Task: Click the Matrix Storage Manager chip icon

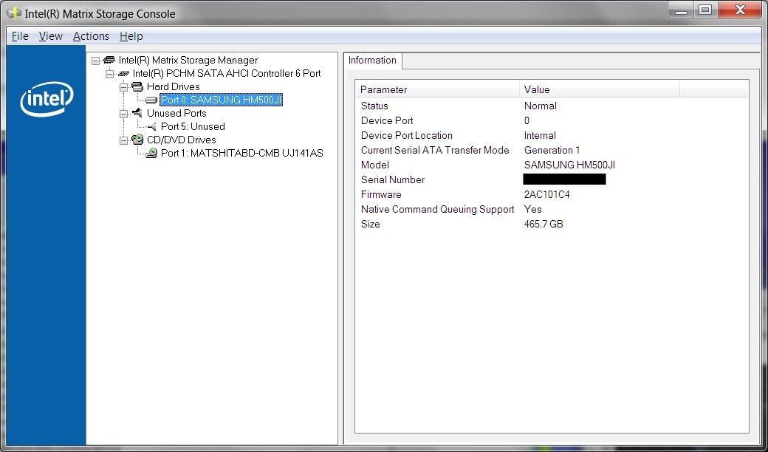Action: coord(109,60)
